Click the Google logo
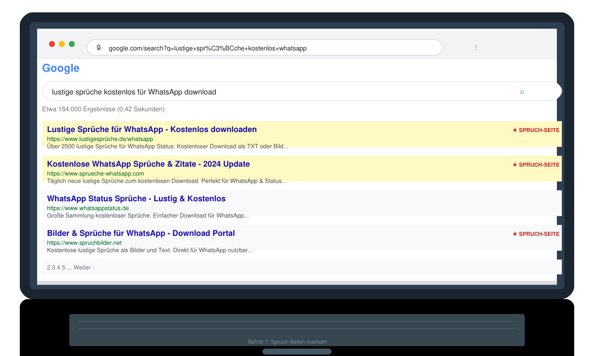The height and width of the screenshot is (356, 594). pos(61,68)
